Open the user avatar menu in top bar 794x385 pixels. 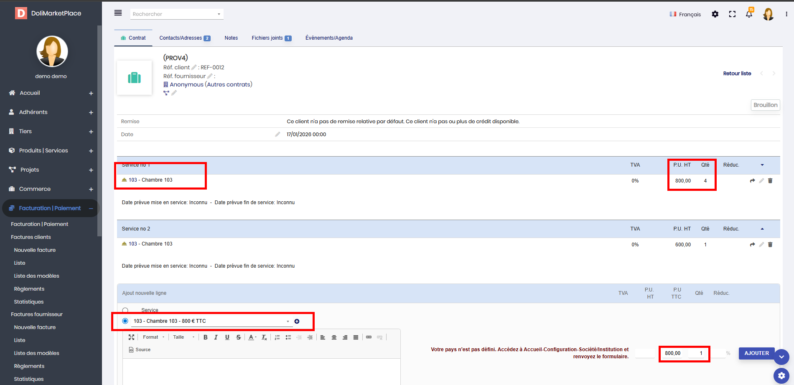click(768, 14)
